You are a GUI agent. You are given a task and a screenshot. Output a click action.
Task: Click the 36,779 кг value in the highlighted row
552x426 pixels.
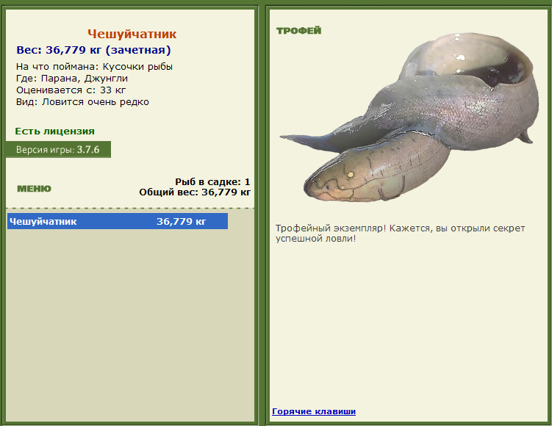[x=181, y=221]
